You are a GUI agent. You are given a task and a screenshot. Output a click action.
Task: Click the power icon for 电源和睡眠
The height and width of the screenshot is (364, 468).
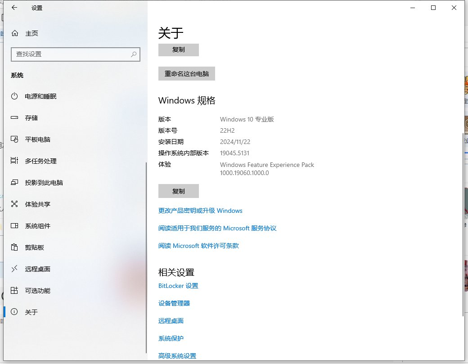tap(14, 96)
